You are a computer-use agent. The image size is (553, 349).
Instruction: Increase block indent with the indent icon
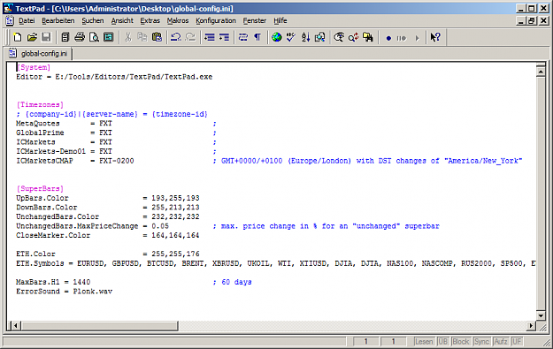click(224, 37)
